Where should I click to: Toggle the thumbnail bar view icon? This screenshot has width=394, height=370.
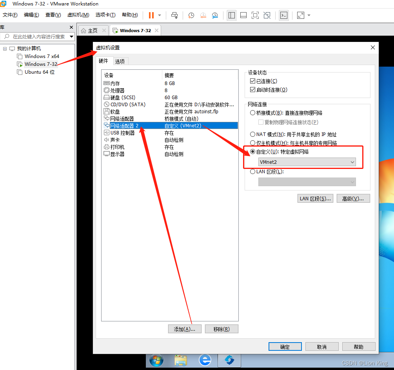243,15
